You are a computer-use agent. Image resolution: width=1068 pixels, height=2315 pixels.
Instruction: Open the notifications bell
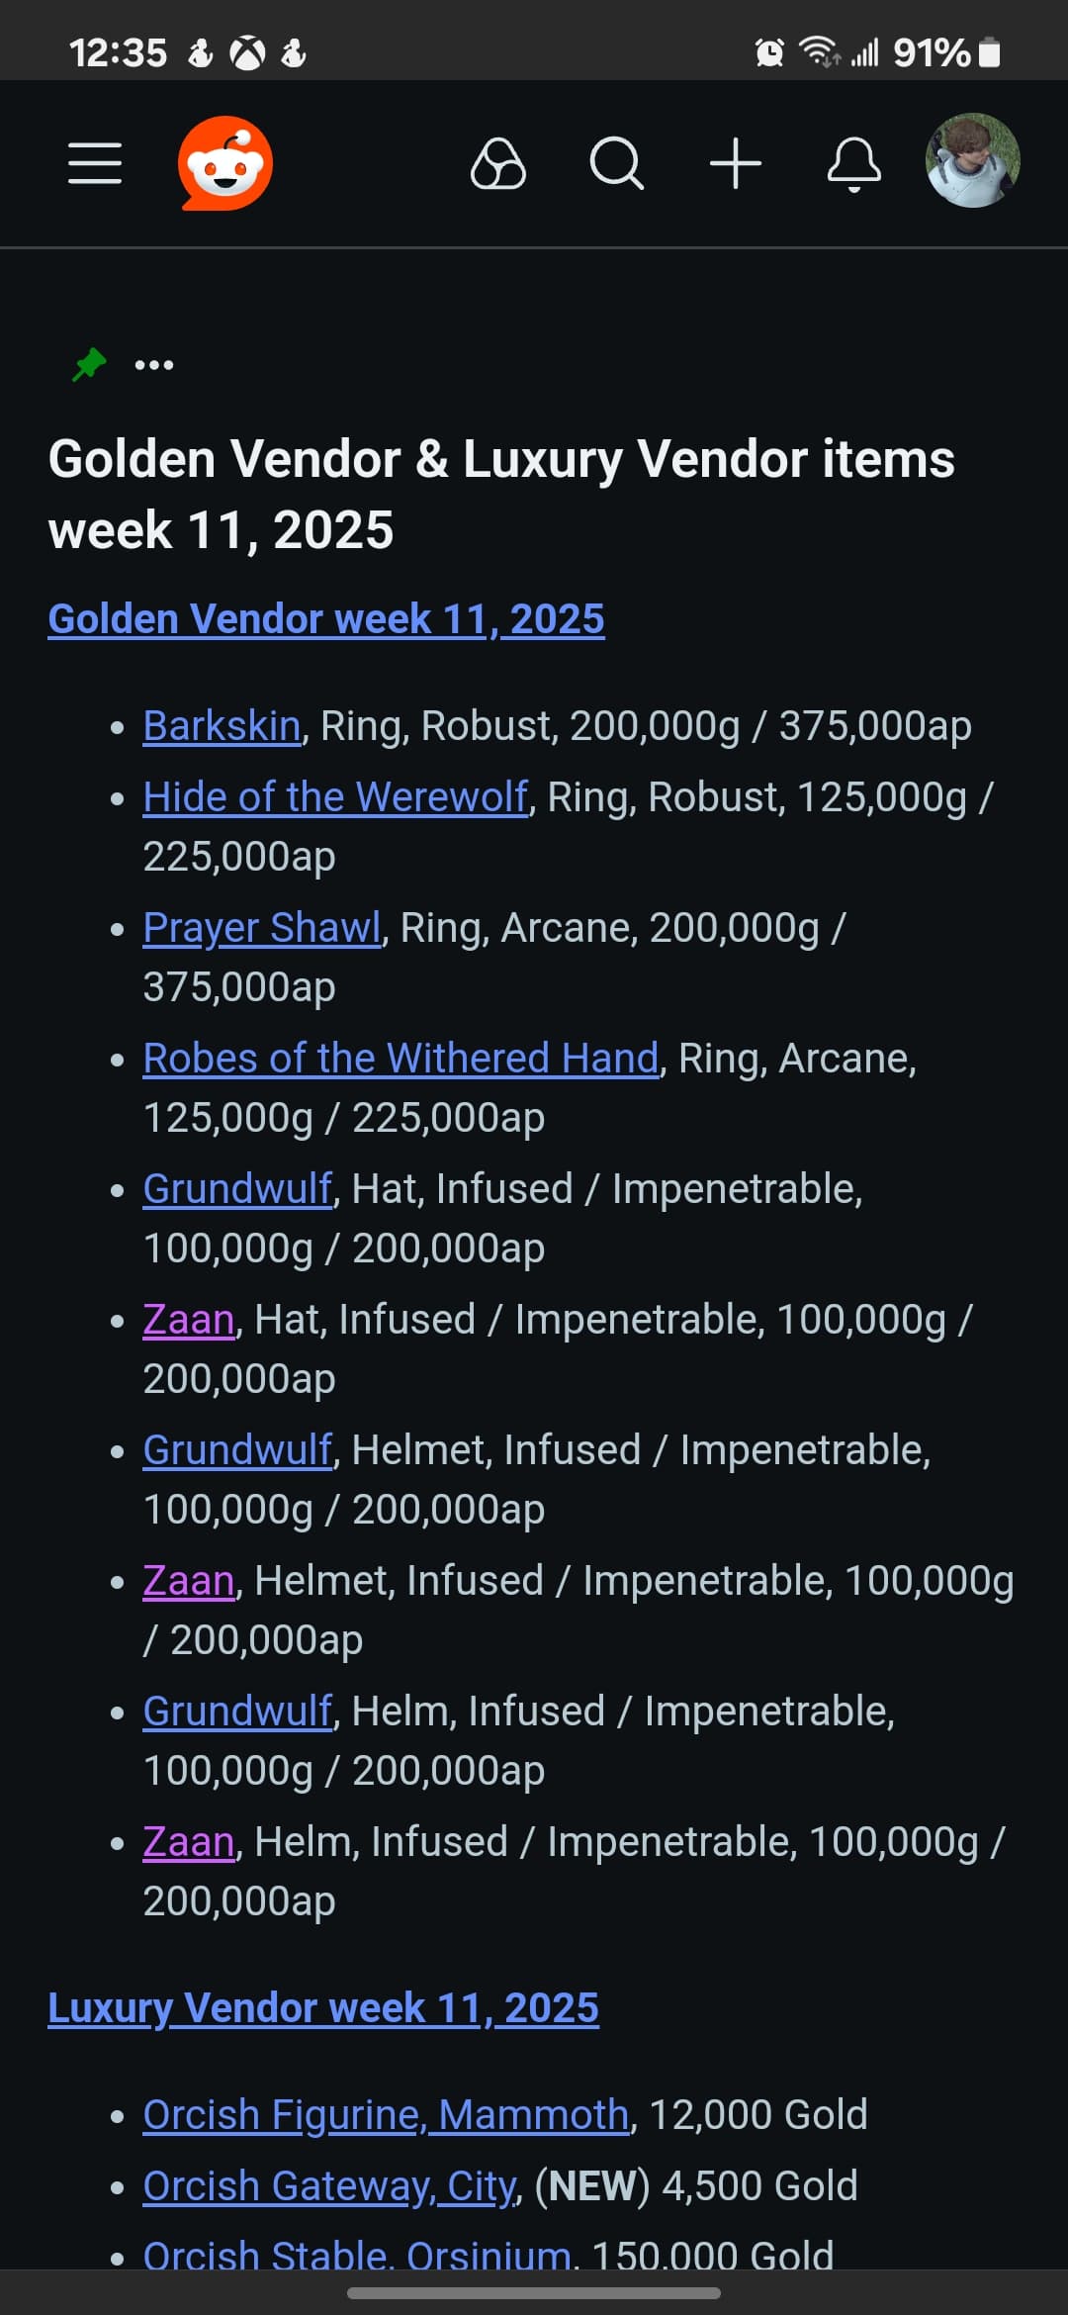tap(854, 163)
